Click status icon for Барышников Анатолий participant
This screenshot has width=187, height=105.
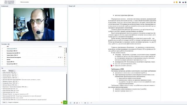click(x=65, y=53)
